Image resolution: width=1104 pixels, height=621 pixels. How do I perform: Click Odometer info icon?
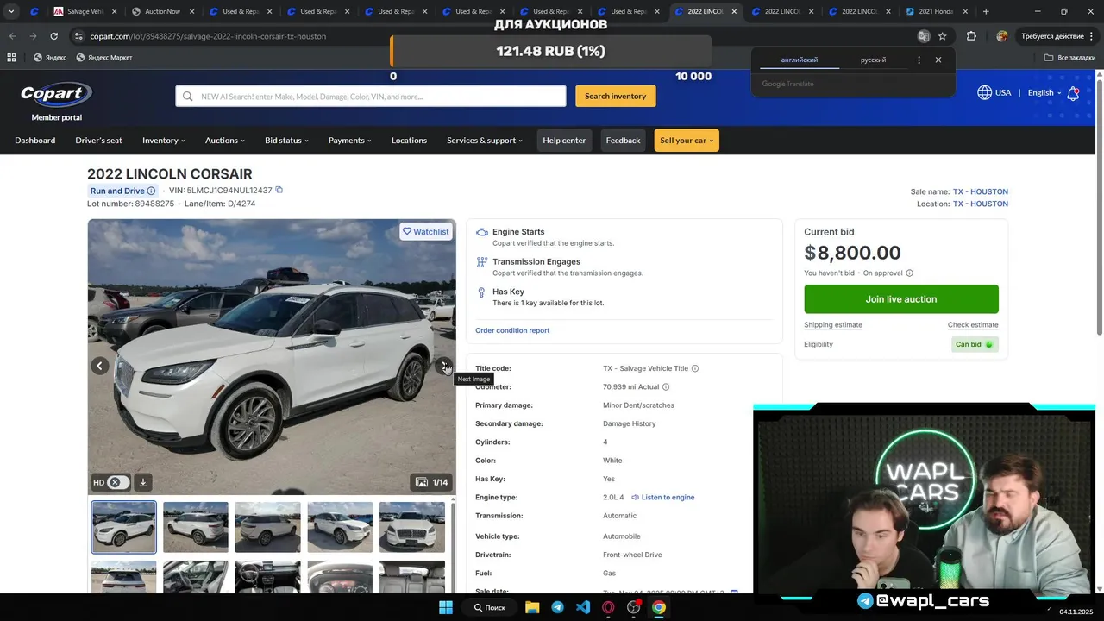tap(666, 387)
